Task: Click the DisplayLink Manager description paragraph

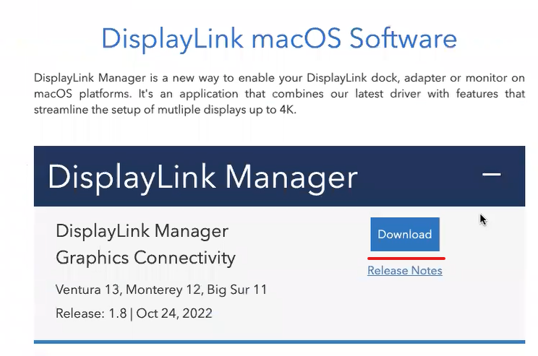Action: coord(279,94)
